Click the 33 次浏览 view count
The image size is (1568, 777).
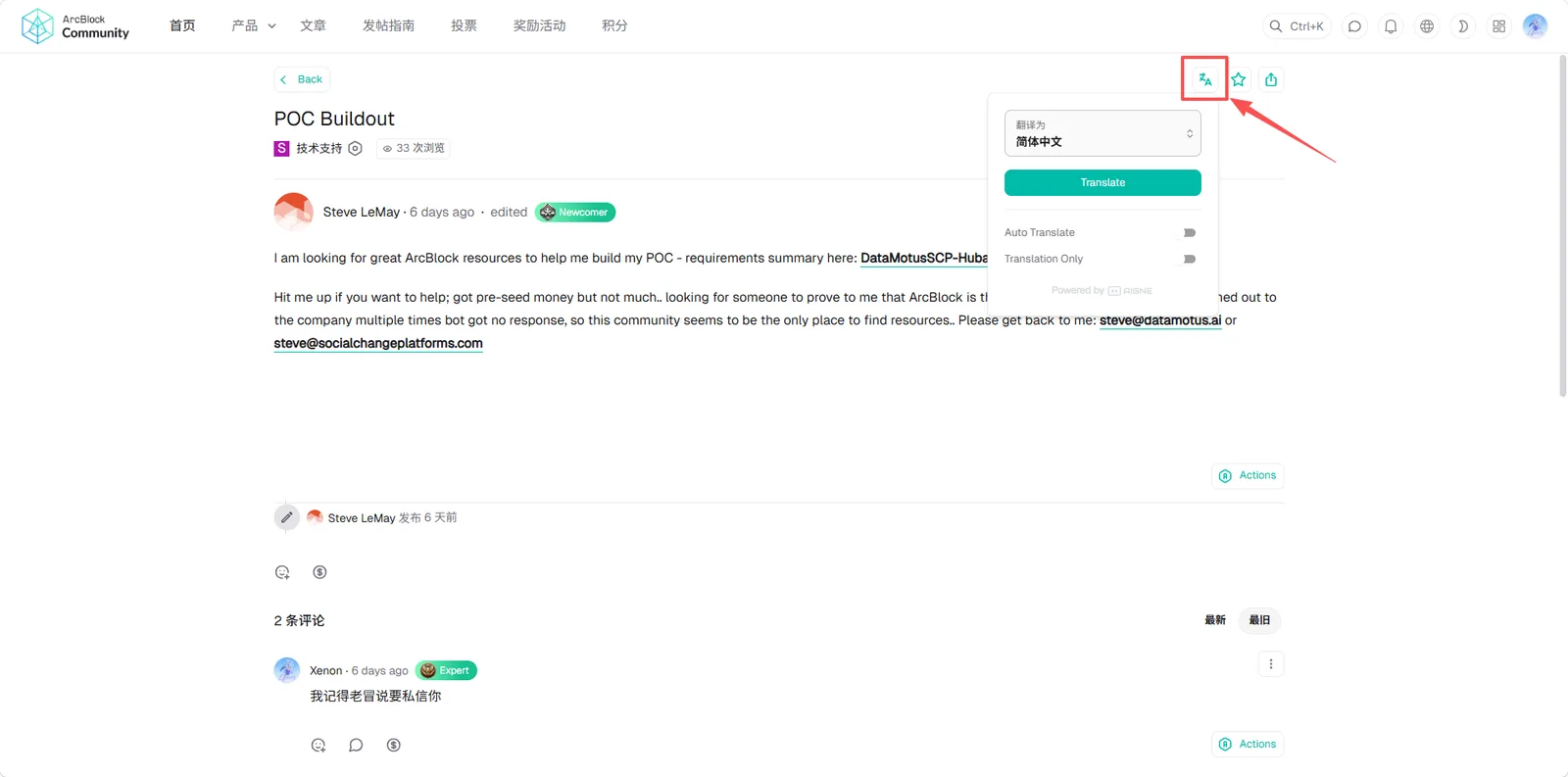414,148
